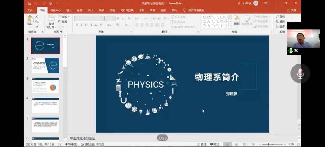325x147 pixels.
Task: Click the Paste clipboard icon
Action: click(30, 20)
